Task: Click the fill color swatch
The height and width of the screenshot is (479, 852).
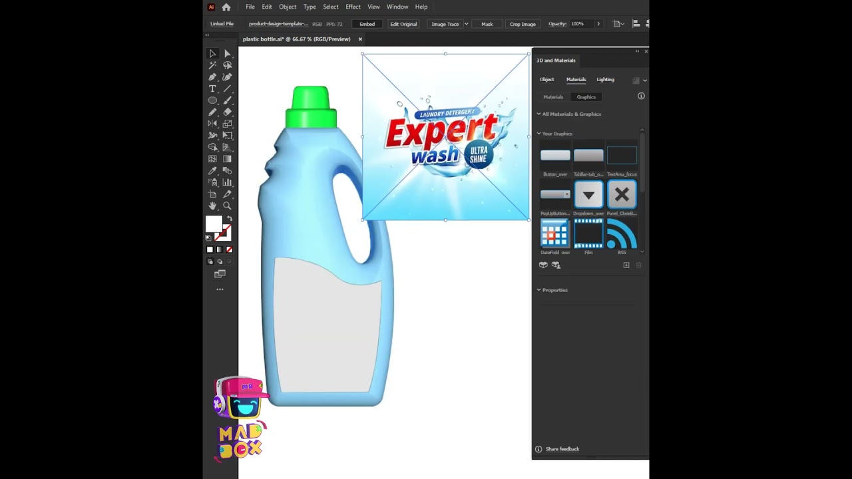Action: (214, 224)
